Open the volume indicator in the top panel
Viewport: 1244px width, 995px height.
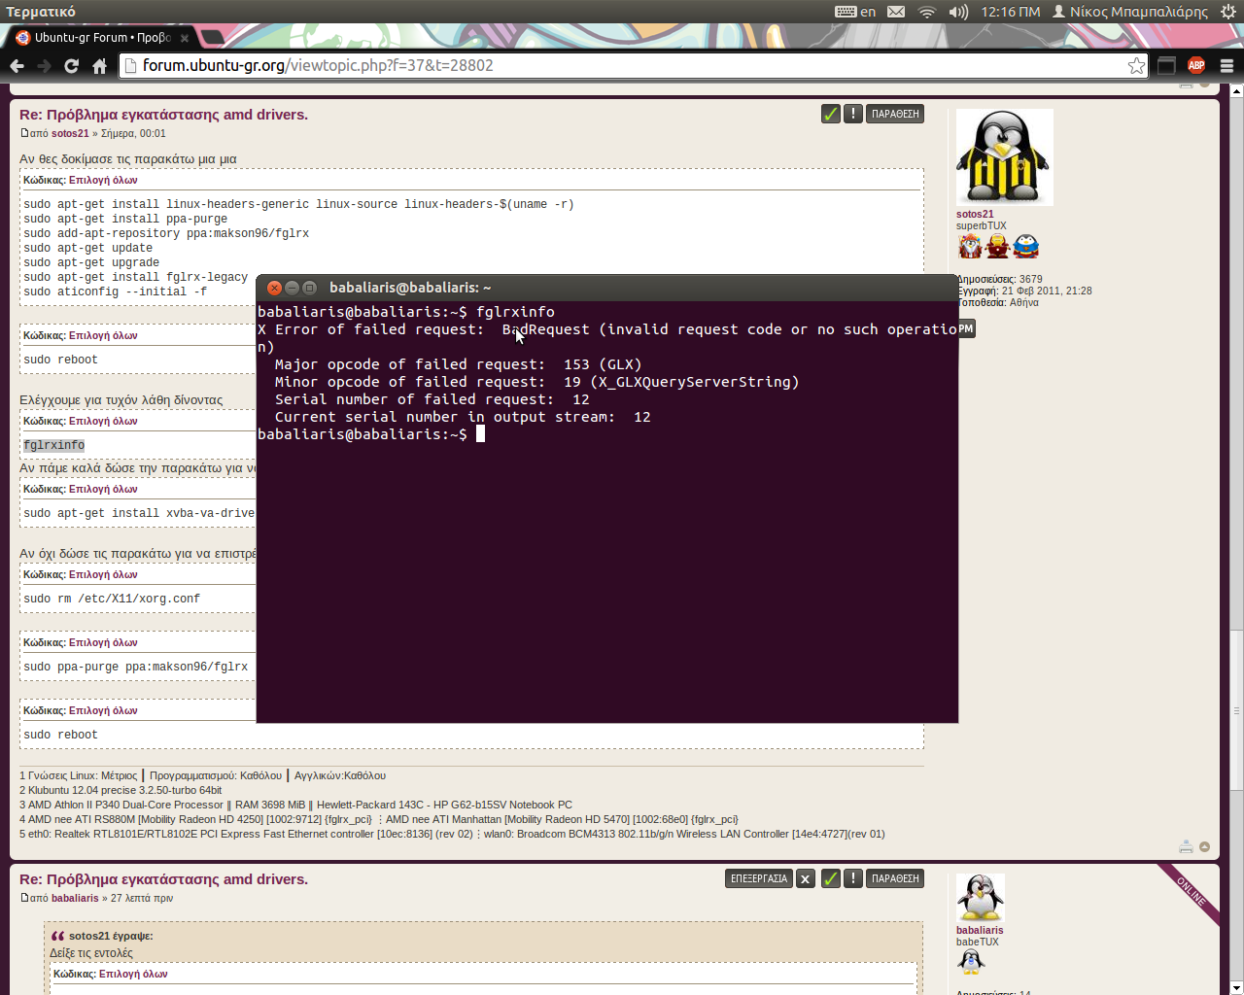(x=958, y=12)
